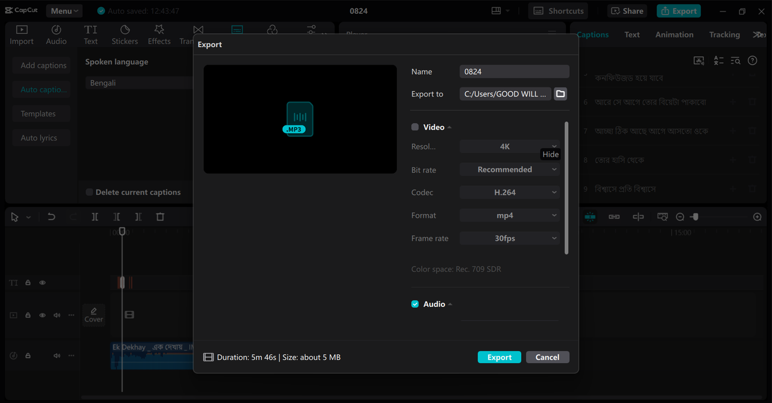Open the Format mp4 dropdown

510,215
